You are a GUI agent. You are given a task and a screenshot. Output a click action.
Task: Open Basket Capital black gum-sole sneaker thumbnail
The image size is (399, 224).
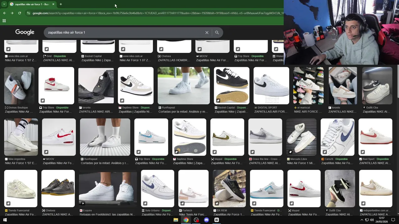[x=232, y=86]
